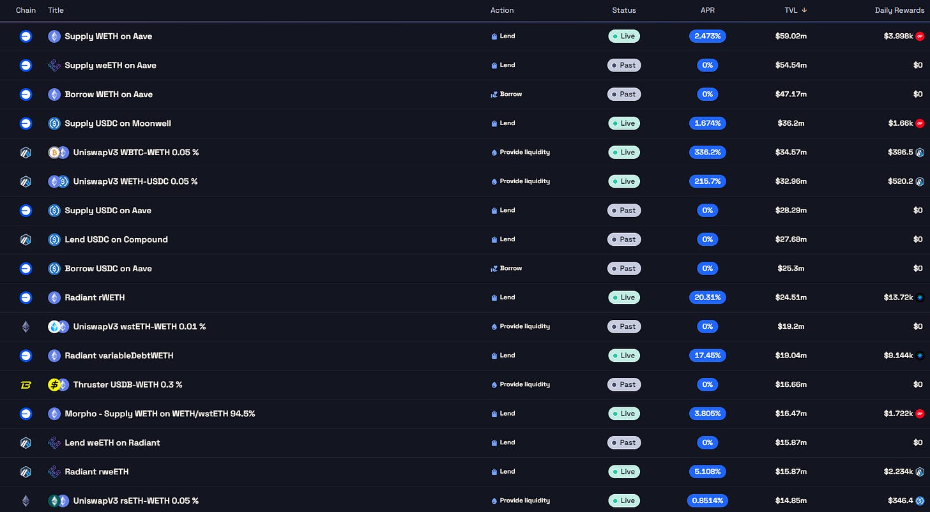The width and height of the screenshot is (930, 512).
Task: Click Provide liquidity action for Thruster USDB-WETH
Action: point(521,385)
